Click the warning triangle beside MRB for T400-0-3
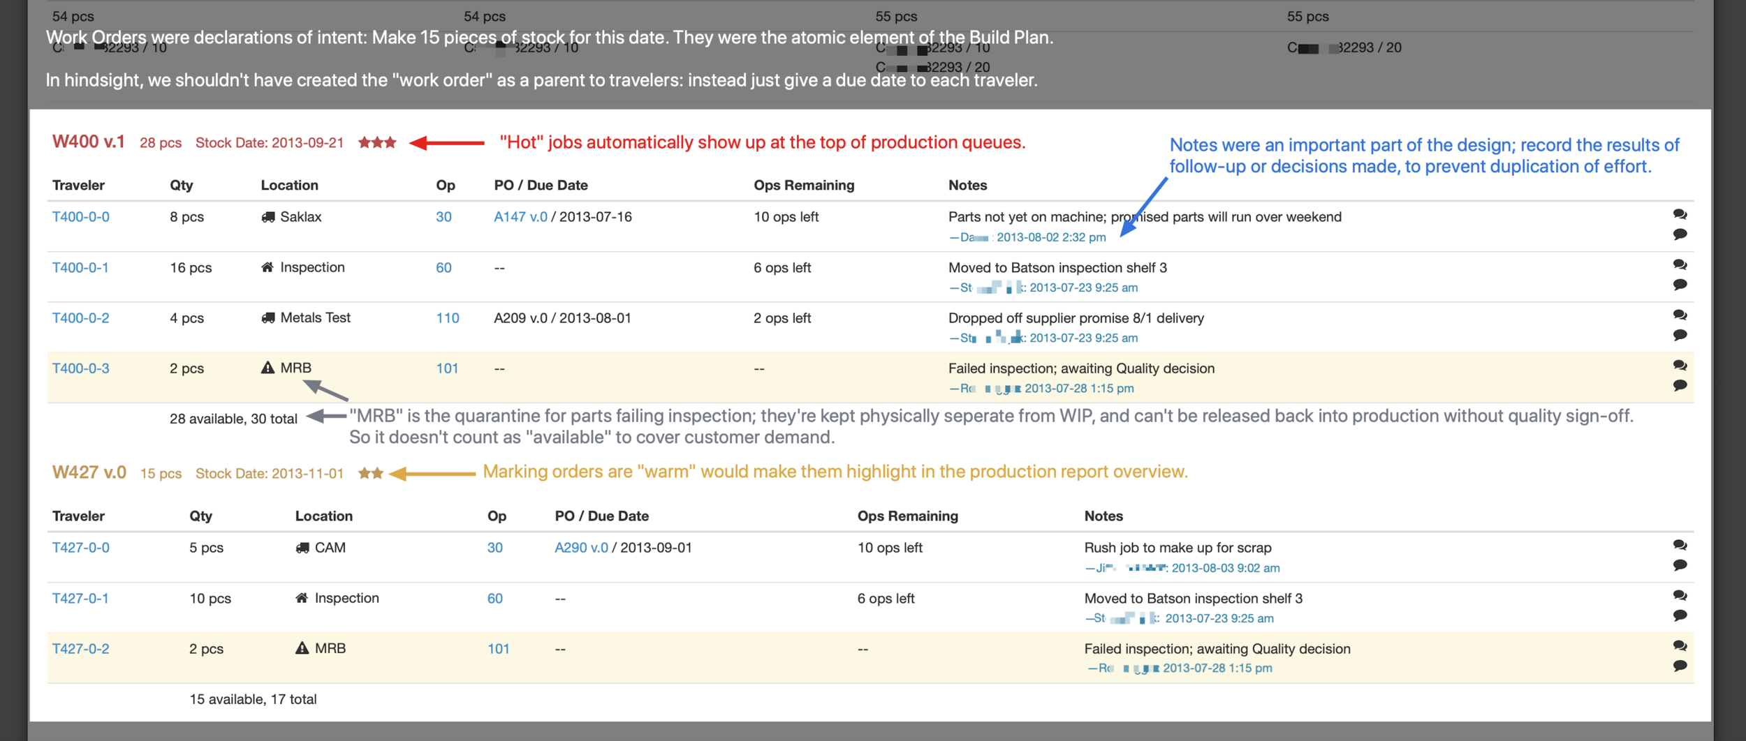Viewport: 1746px width, 741px height. click(267, 368)
